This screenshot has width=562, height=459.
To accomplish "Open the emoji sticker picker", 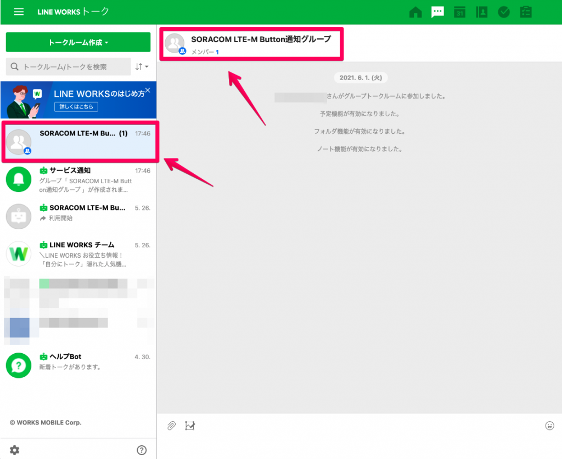I will [x=549, y=426].
